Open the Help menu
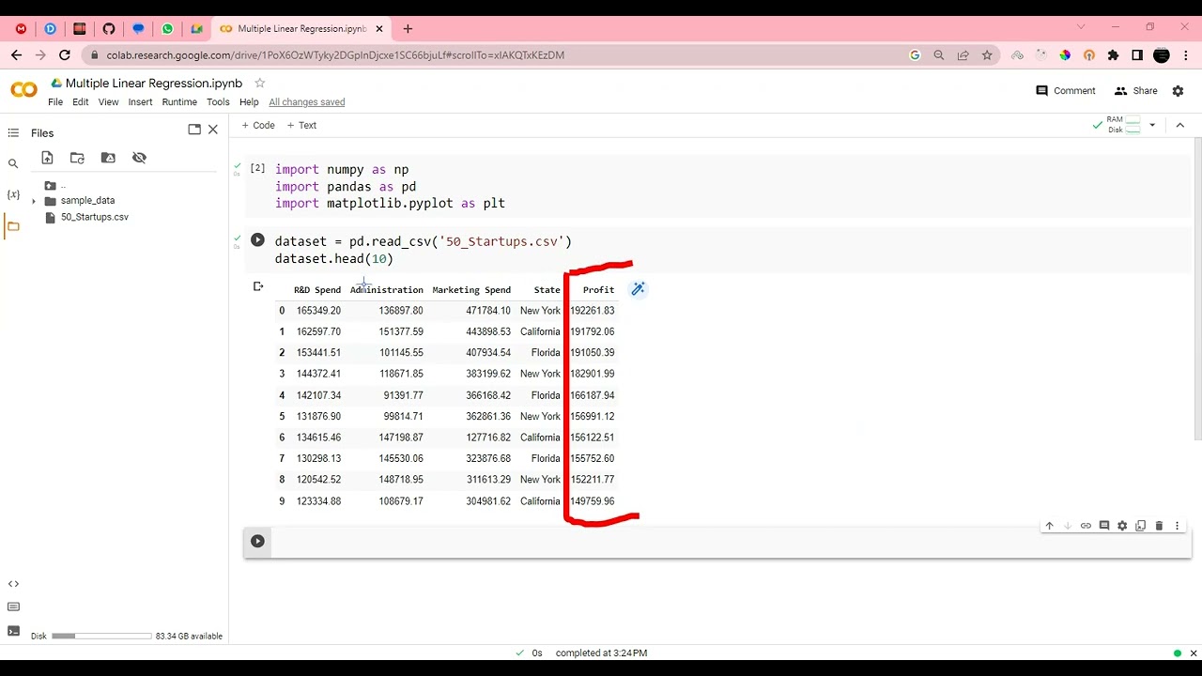1202x676 pixels. pyautogui.click(x=249, y=102)
